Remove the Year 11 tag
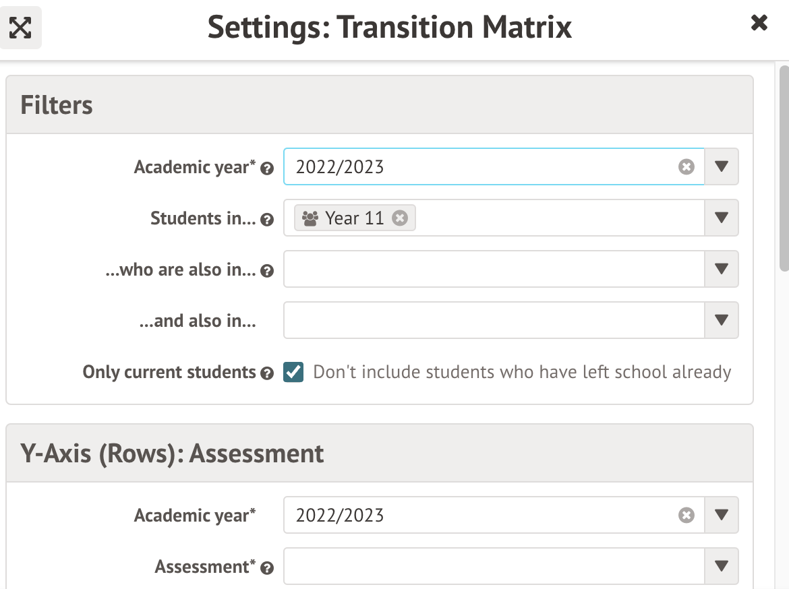Viewport: 789px width, 589px height. pyautogui.click(x=400, y=218)
